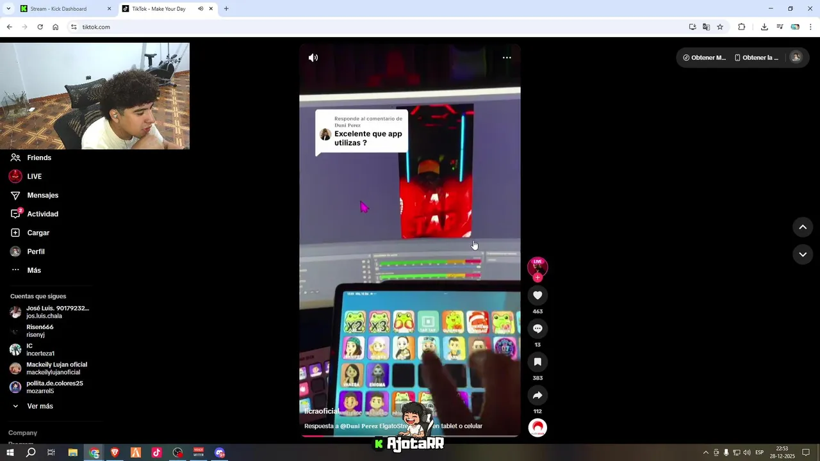Screen dimensions: 820x461
Task: Save video with the bookmark icon
Action: pyautogui.click(x=537, y=362)
